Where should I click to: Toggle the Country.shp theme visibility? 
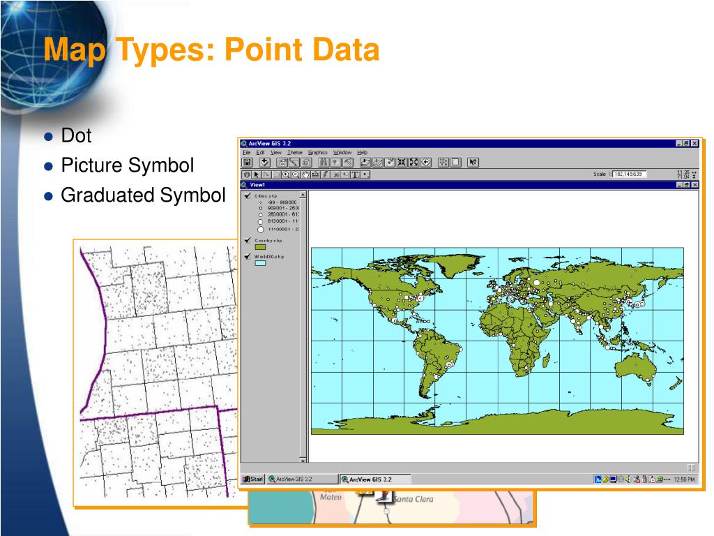tap(248, 240)
